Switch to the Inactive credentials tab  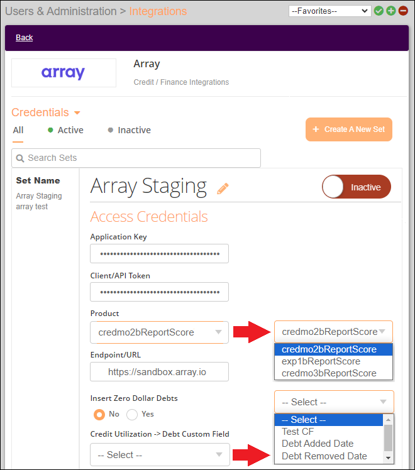click(130, 130)
